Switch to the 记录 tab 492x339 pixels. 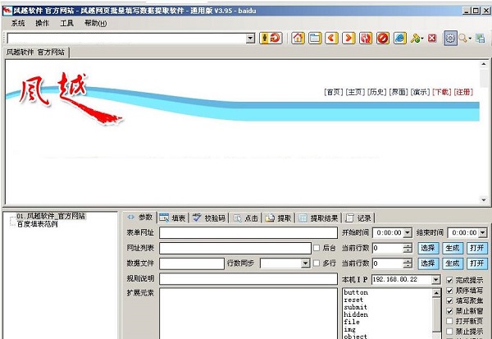[x=358, y=218]
